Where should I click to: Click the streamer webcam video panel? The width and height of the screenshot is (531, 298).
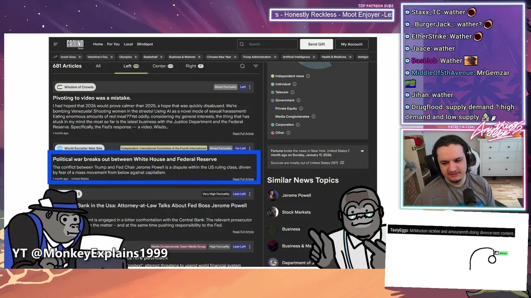[x=463, y=169]
